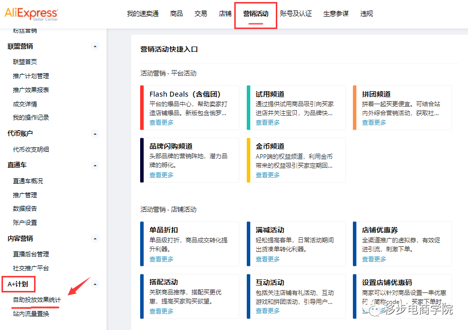Image resolution: width=468 pixels, height=330 pixels.
Task: Open the 营销活动 navigation tab
Action: [255, 14]
